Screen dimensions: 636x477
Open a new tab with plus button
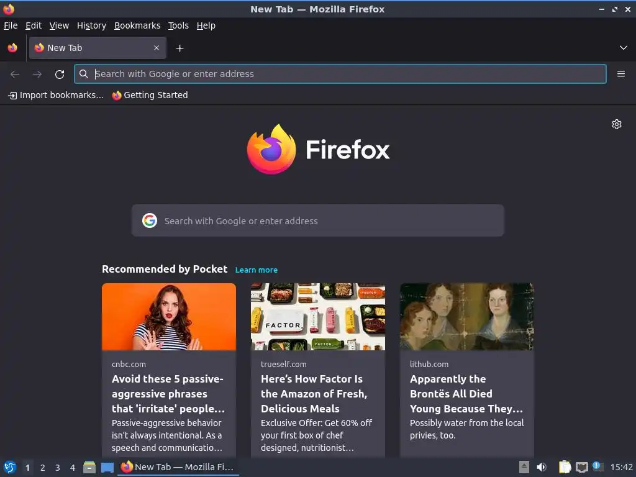179,48
